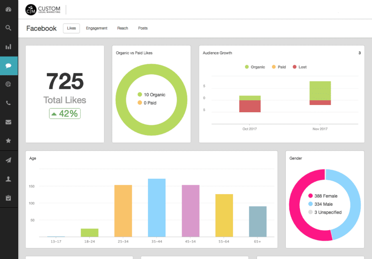The image size is (372, 259).
Task: Click the Oct 2017 red Lost bar
Action: click(x=250, y=106)
